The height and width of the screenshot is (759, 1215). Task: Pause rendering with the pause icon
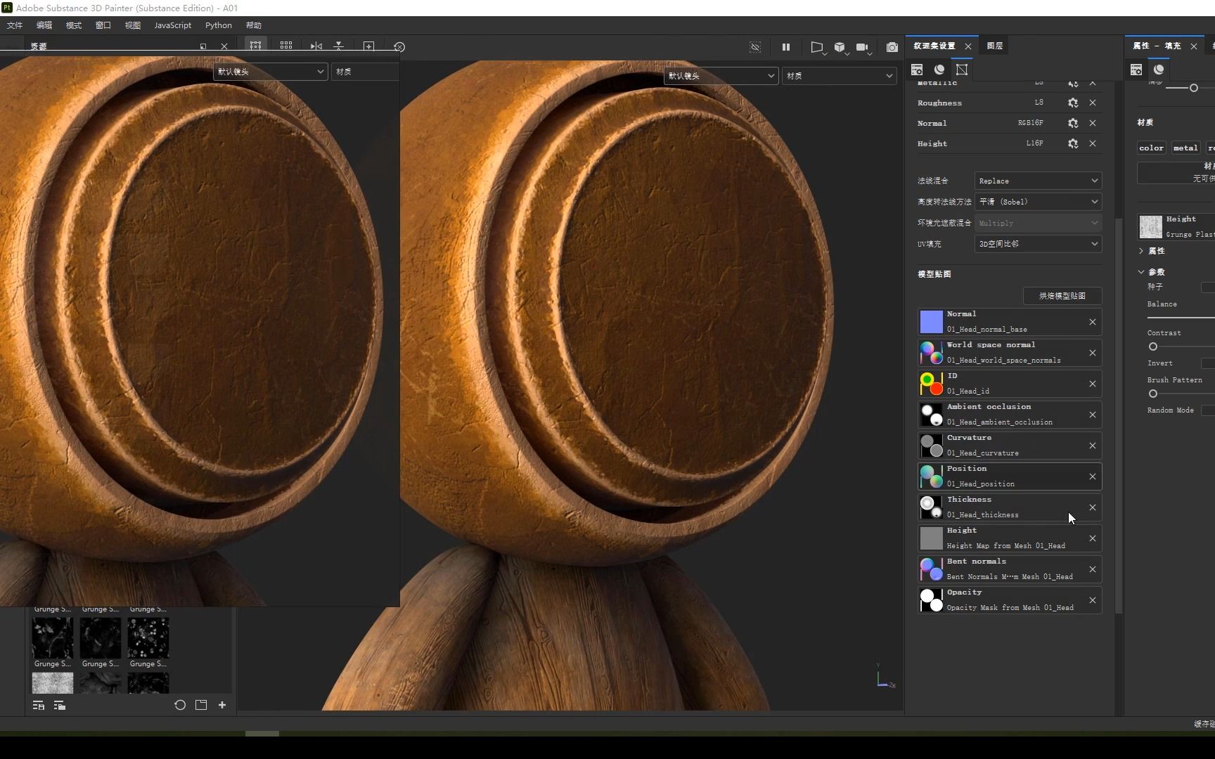pos(786,47)
